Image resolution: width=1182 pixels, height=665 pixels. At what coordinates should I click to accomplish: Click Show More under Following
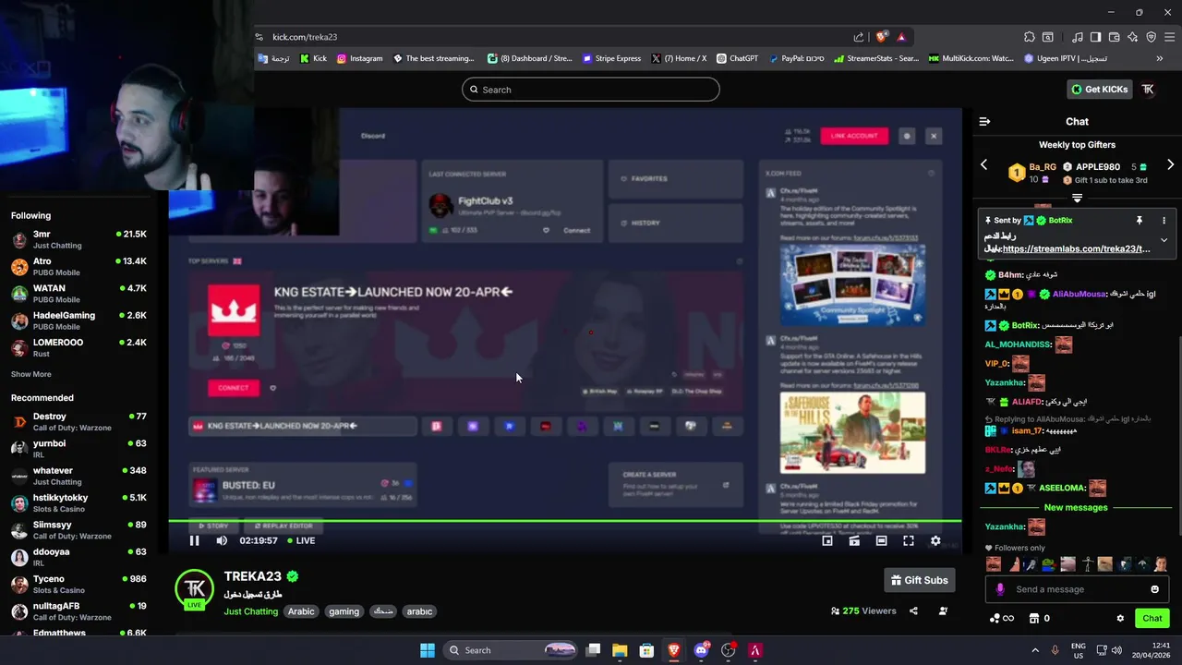tap(30, 374)
